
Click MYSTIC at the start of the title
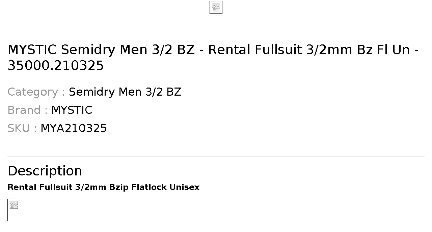click(32, 50)
